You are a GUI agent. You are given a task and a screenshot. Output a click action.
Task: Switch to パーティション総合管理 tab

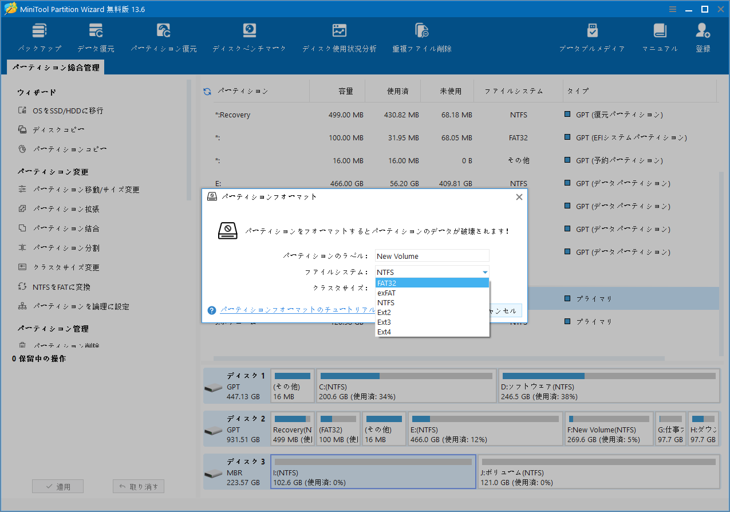[x=56, y=68]
